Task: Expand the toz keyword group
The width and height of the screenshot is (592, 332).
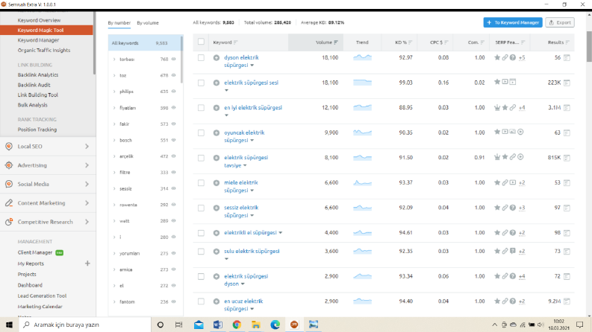Action: click(114, 75)
